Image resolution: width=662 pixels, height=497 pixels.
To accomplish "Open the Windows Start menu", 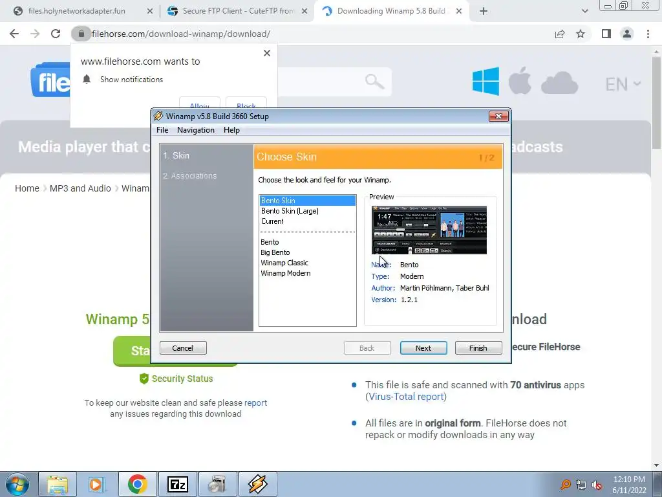I will coord(17,484).
